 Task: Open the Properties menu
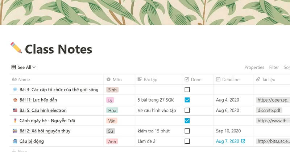pyautogui.click(x=254, y=67)
